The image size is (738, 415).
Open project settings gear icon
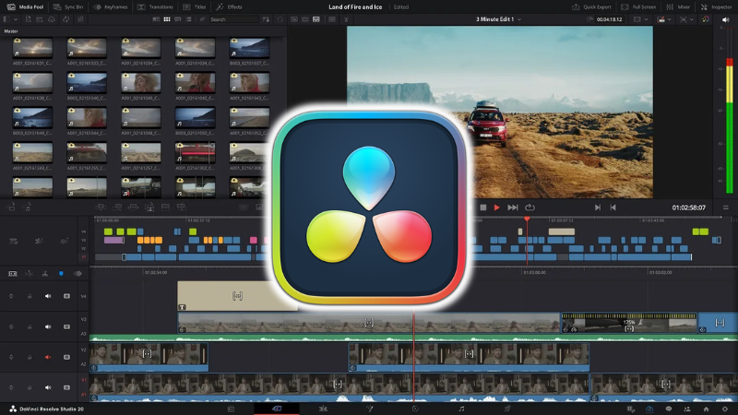coord(725,409)
